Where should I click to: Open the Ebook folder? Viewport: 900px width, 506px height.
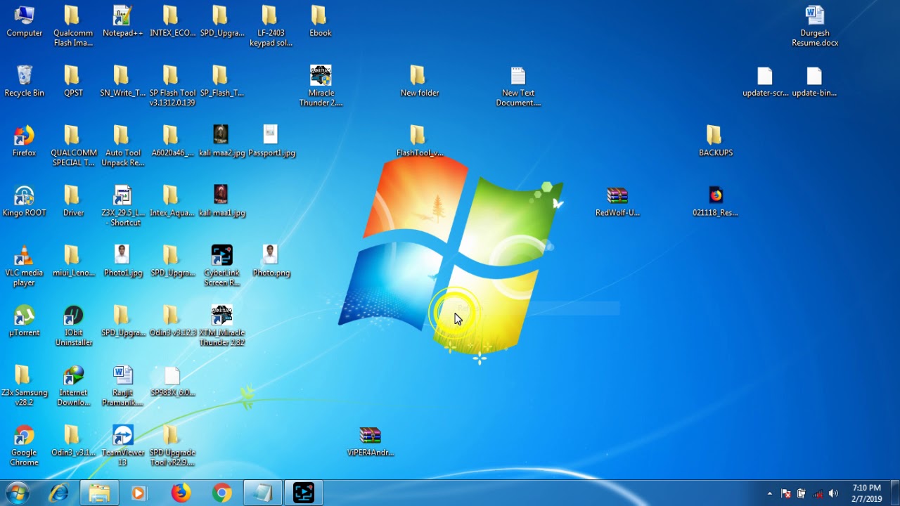coord(320,21)
